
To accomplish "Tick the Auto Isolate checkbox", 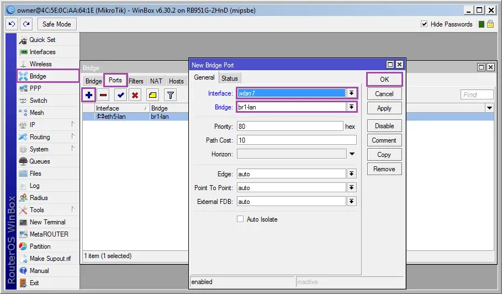I will tap(240, 219).
